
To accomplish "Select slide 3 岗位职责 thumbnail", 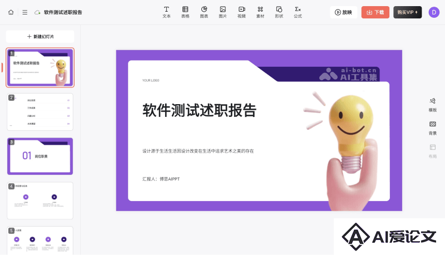I will [x=40, y=156].
